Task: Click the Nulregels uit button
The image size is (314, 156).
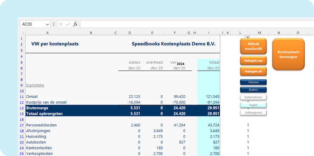Action: tap(253, 71)
